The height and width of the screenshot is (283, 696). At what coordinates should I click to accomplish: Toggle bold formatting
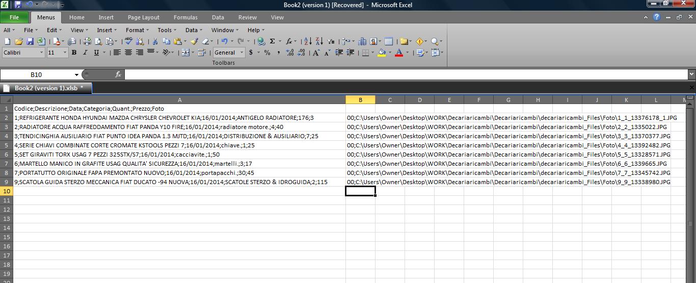pyautogui.click(x=74, y=53)
